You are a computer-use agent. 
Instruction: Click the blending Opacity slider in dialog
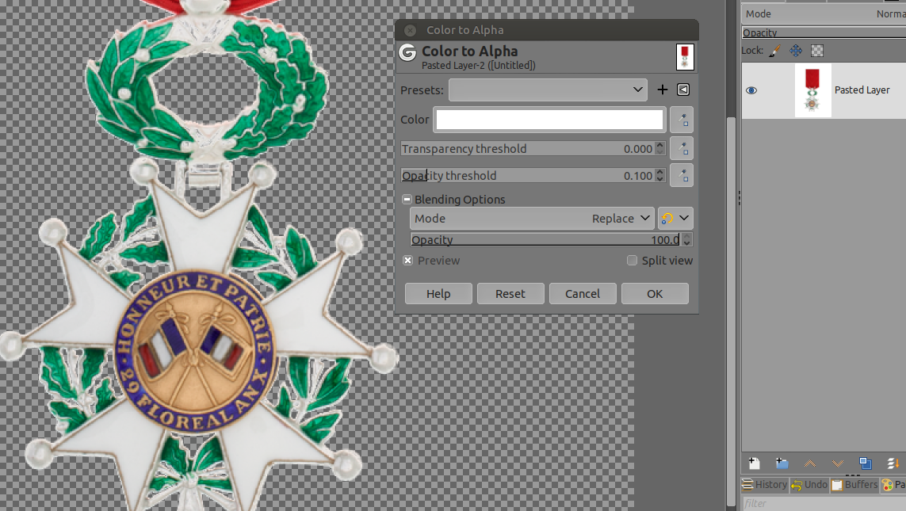tap(545, 239)
